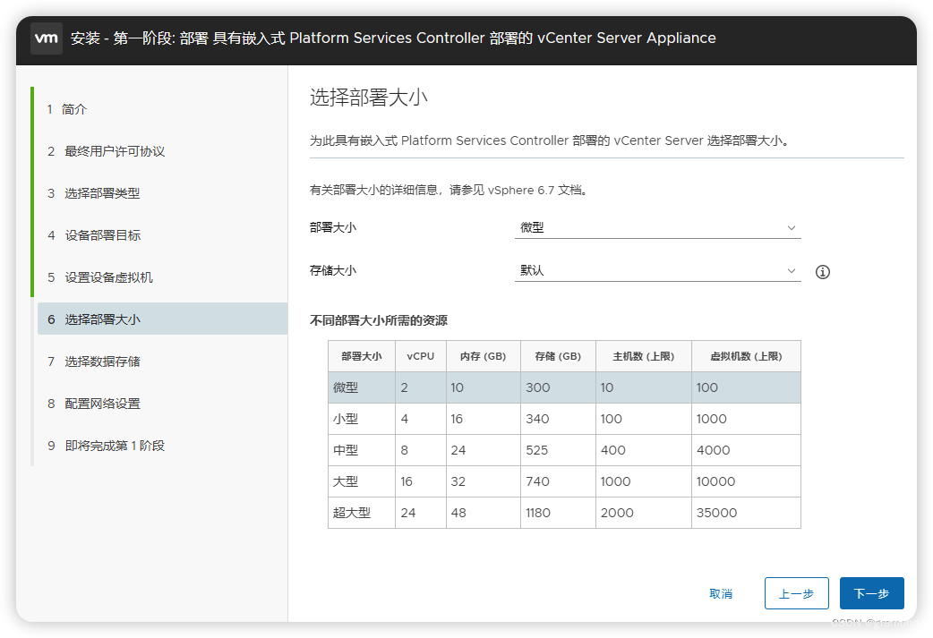Go to step 2 最终用户许可协议
Viewport: 933px width, 638px height.
[106, 151]
